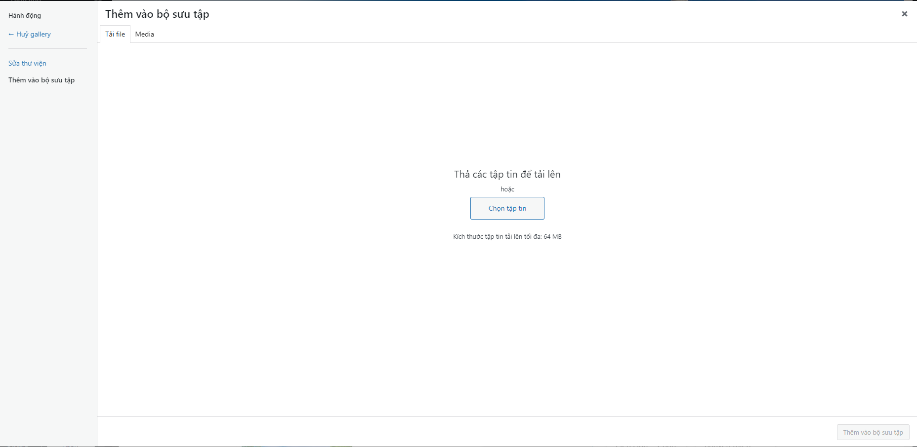Click the Hành động sidebar heading
Image resolution: width=917 pixels, height=447 pixels.
click(25, 15)
